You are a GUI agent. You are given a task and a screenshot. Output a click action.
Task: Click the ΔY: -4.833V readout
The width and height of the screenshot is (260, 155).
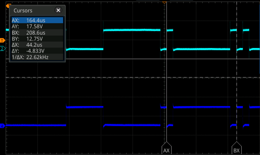pyautogui.click(x=37, y=51)
